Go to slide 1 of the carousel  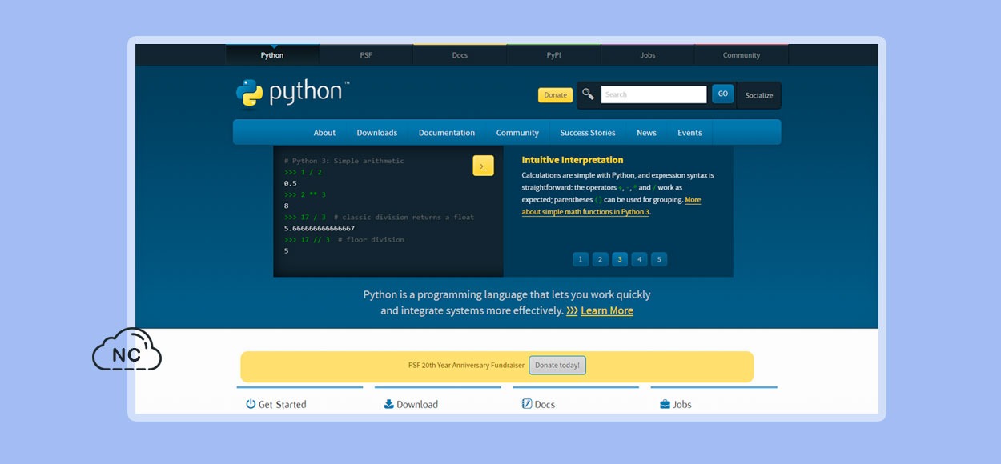click(581, 259)
